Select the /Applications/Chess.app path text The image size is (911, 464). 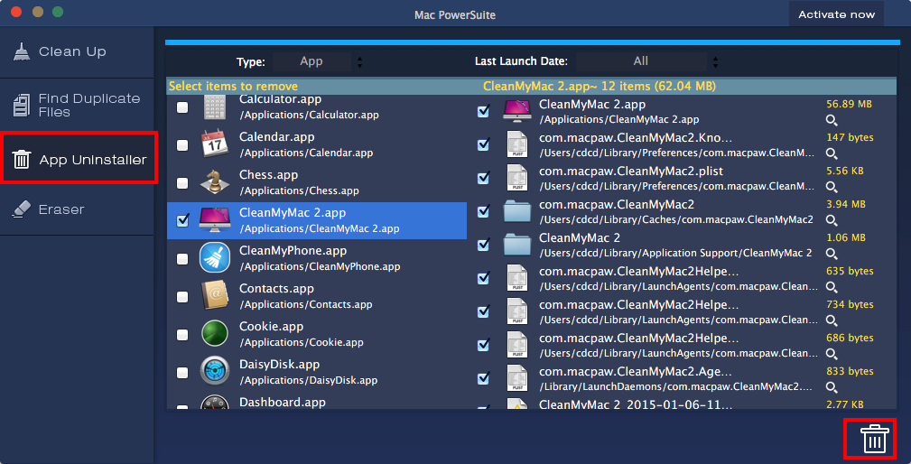tap(299, 190)
